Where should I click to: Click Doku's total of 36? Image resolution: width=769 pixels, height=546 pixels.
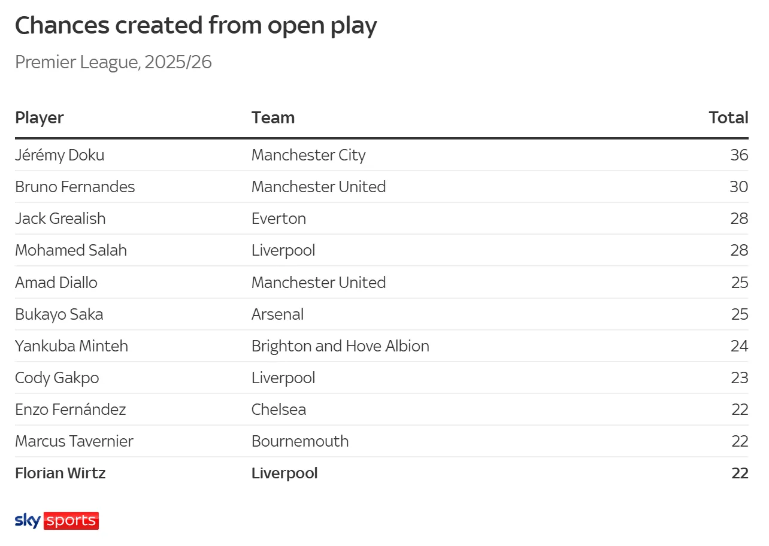click(738, 155)
